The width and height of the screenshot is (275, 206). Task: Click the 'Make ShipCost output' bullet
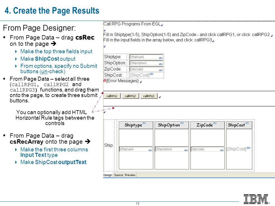pyautogui.click(x=48, y=59)
